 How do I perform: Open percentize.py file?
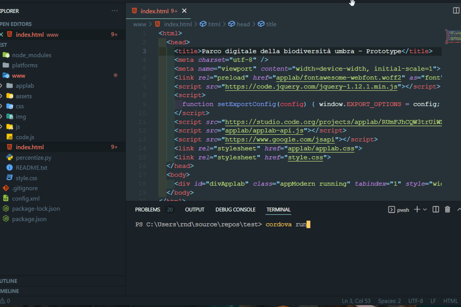point(33,158)
